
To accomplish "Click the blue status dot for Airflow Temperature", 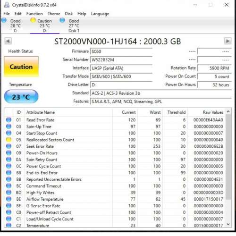I will pos(8,199).
